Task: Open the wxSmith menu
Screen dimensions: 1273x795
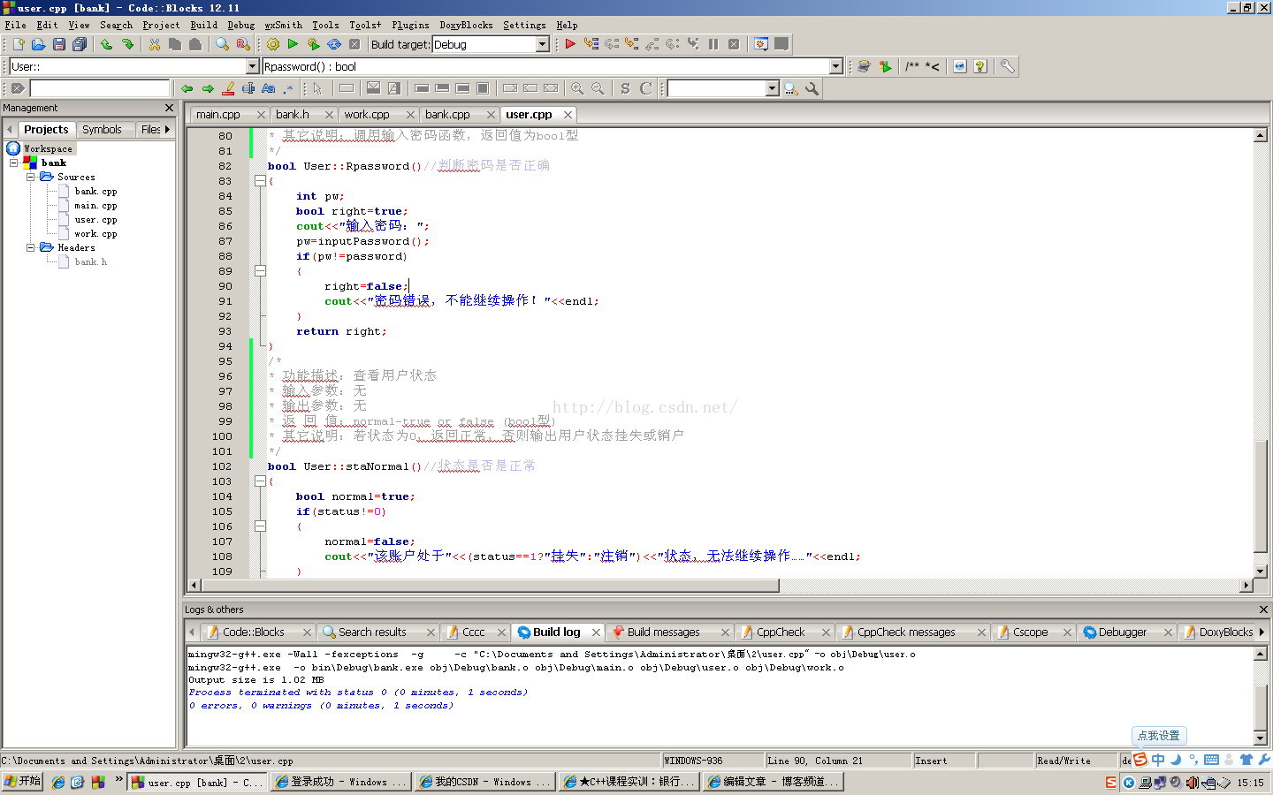Action: point(283,25)
